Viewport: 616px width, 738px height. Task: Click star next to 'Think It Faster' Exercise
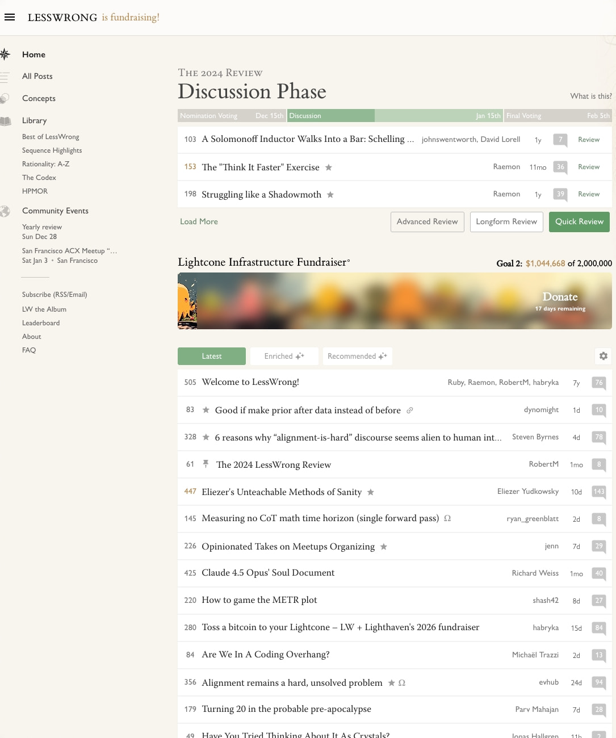point(329,167)
